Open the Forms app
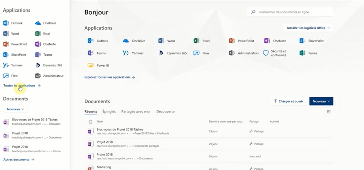Image resolution: width=364 pixels, height=170 pixels. tap(308, 53)
